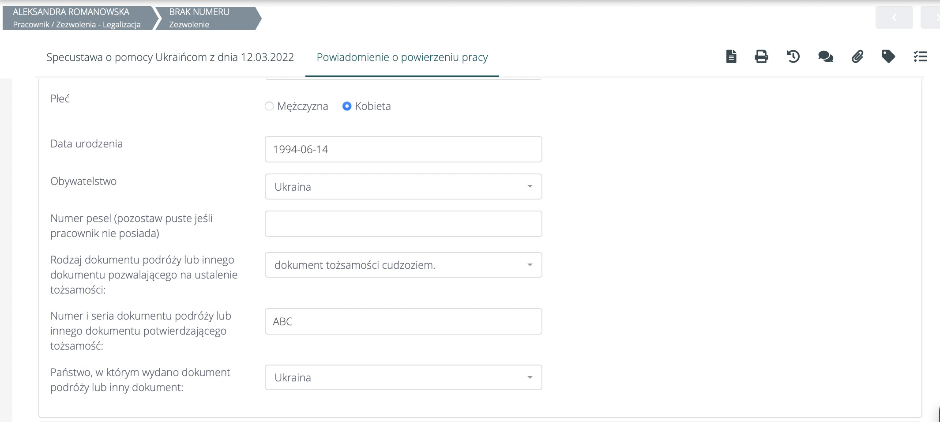This screenshot has width=940, height=422.
Task: Click the print icon
Action: point(761,57)
